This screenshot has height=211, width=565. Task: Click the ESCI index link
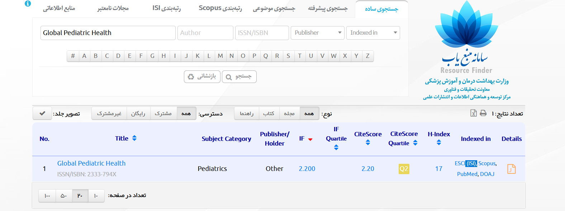click(x=460, y=163)
